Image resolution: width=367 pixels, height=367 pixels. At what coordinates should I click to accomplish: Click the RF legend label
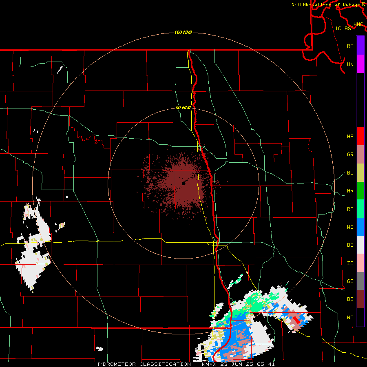(x=350, y=46)
